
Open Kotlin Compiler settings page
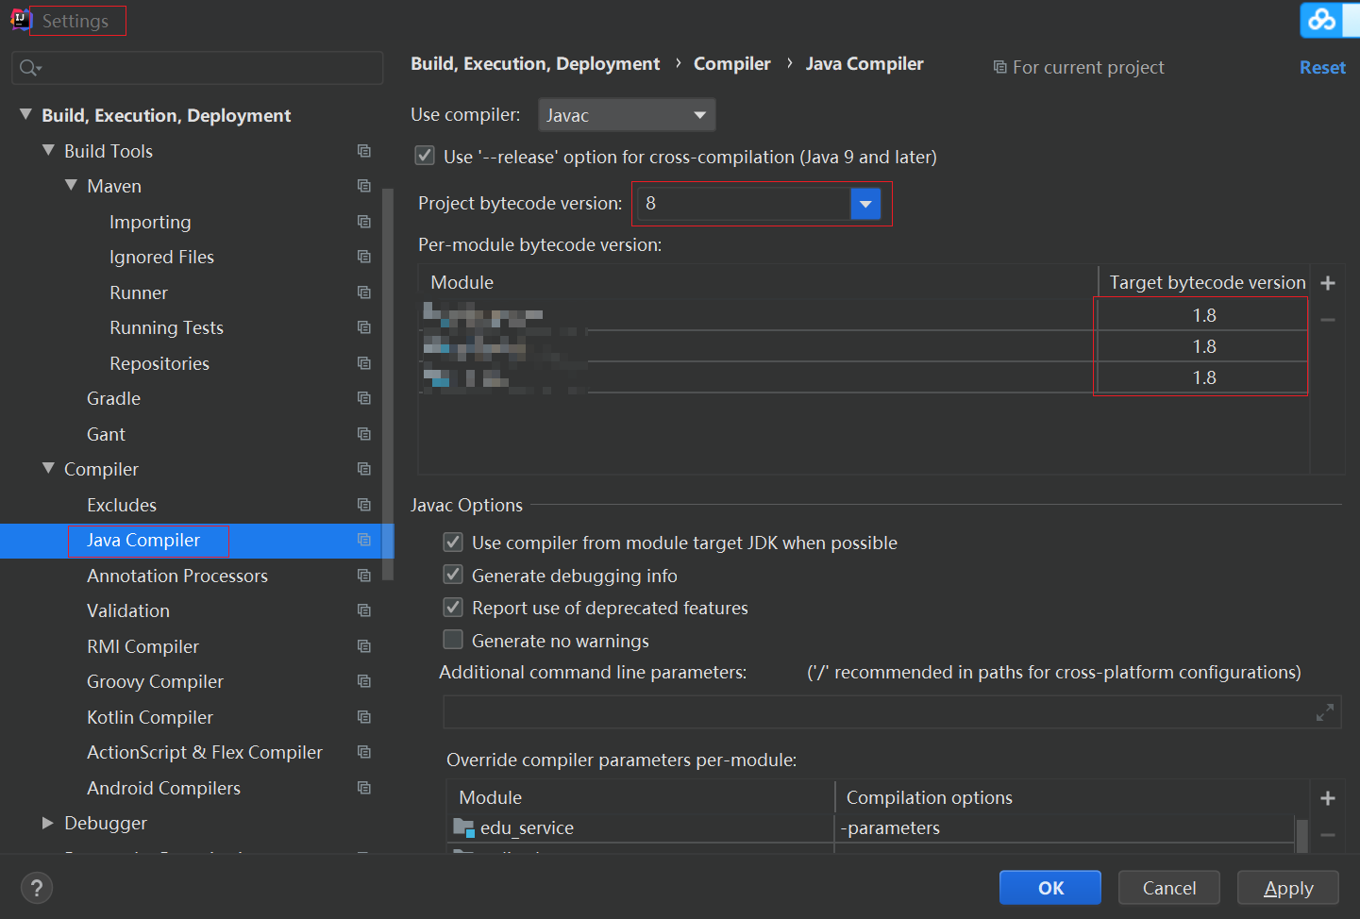click(x=150, y=717)
